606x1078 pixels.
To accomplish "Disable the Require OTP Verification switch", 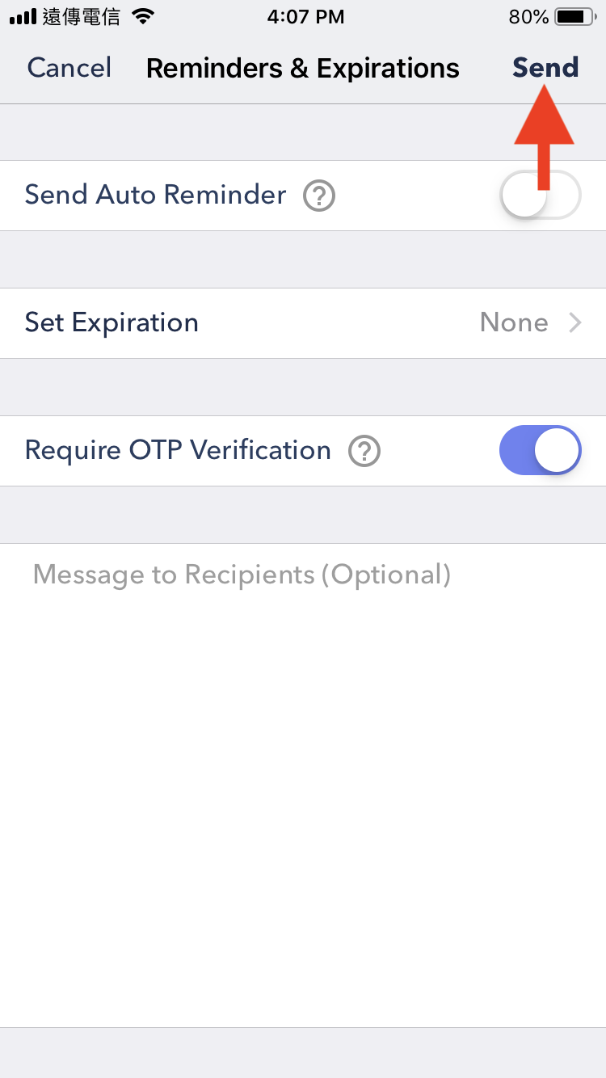I will (x=541, y=450).
